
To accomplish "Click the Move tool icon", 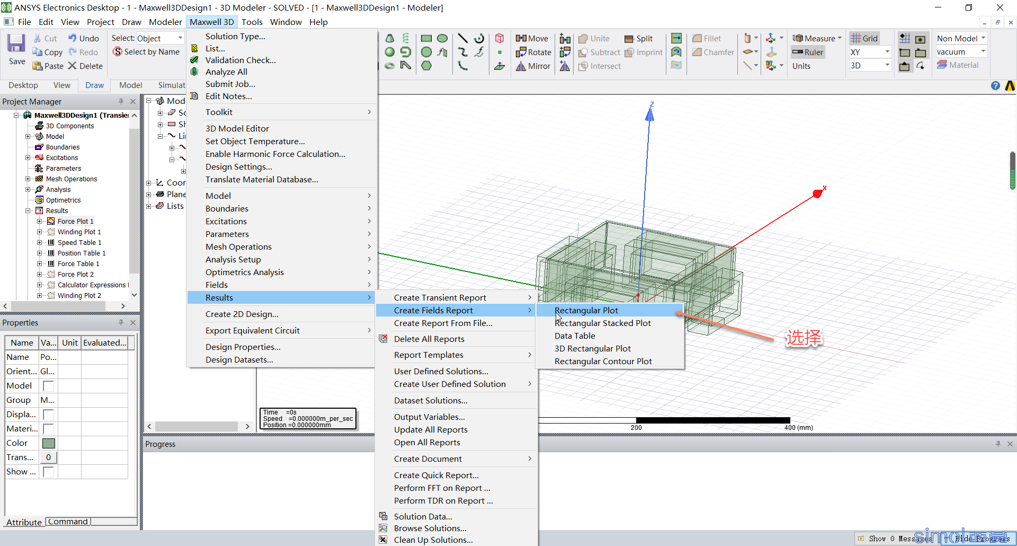I will 521,38.
